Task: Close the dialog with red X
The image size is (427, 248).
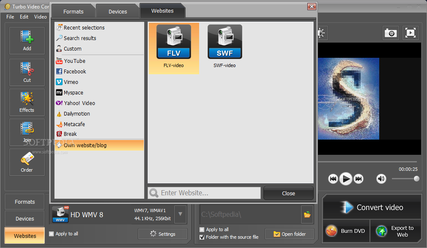Action: coord(312,6)
